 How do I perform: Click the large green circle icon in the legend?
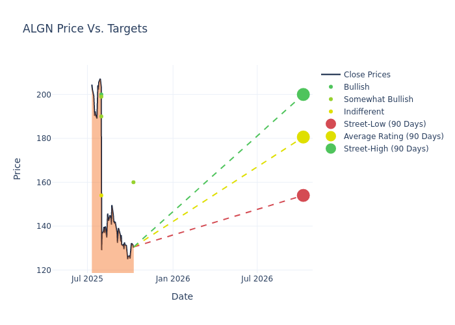coord(331,149)
